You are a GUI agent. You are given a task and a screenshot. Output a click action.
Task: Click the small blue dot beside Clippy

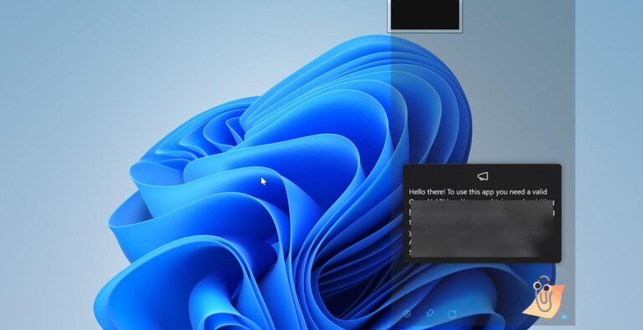(x=564, y=316)
